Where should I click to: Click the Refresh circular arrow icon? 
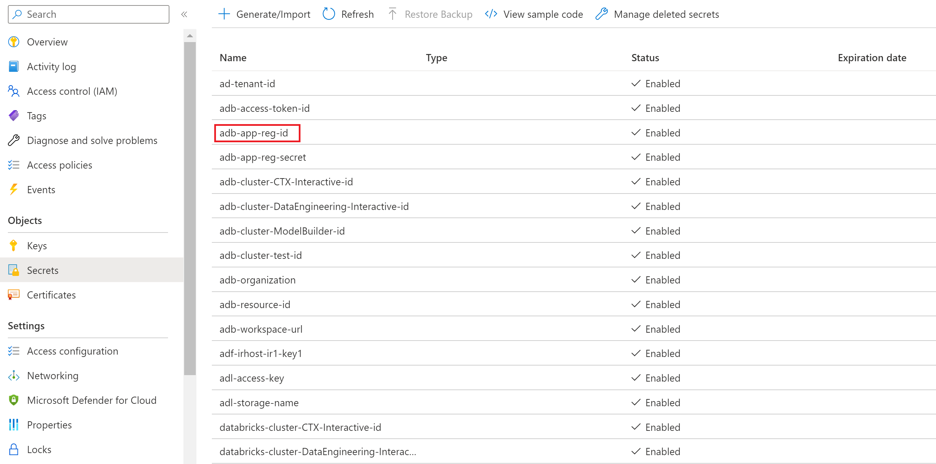click(x=329, y=14)
